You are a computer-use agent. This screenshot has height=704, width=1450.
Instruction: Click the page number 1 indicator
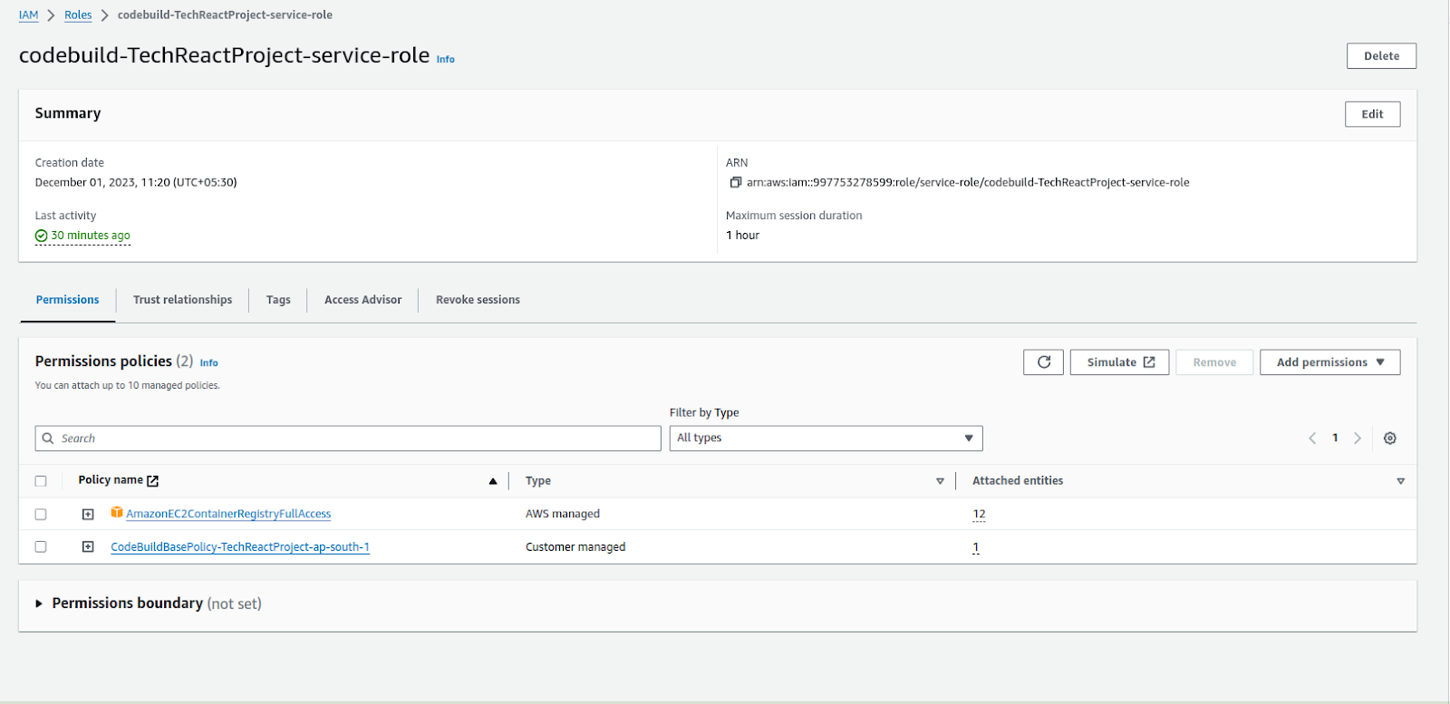coord(1335,439)
